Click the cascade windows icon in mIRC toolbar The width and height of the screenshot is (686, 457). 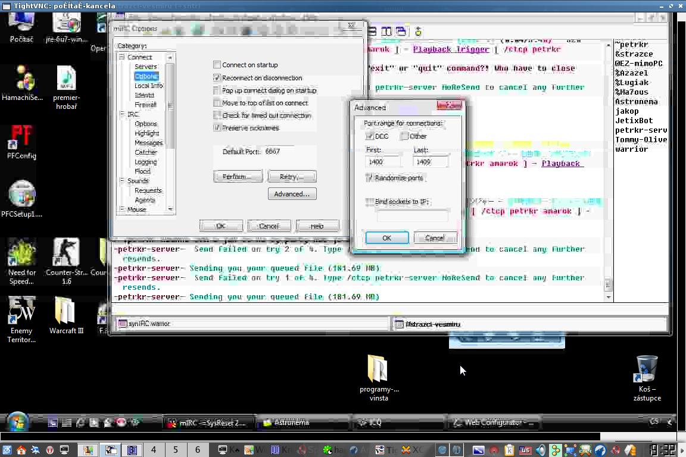(401, 32)
